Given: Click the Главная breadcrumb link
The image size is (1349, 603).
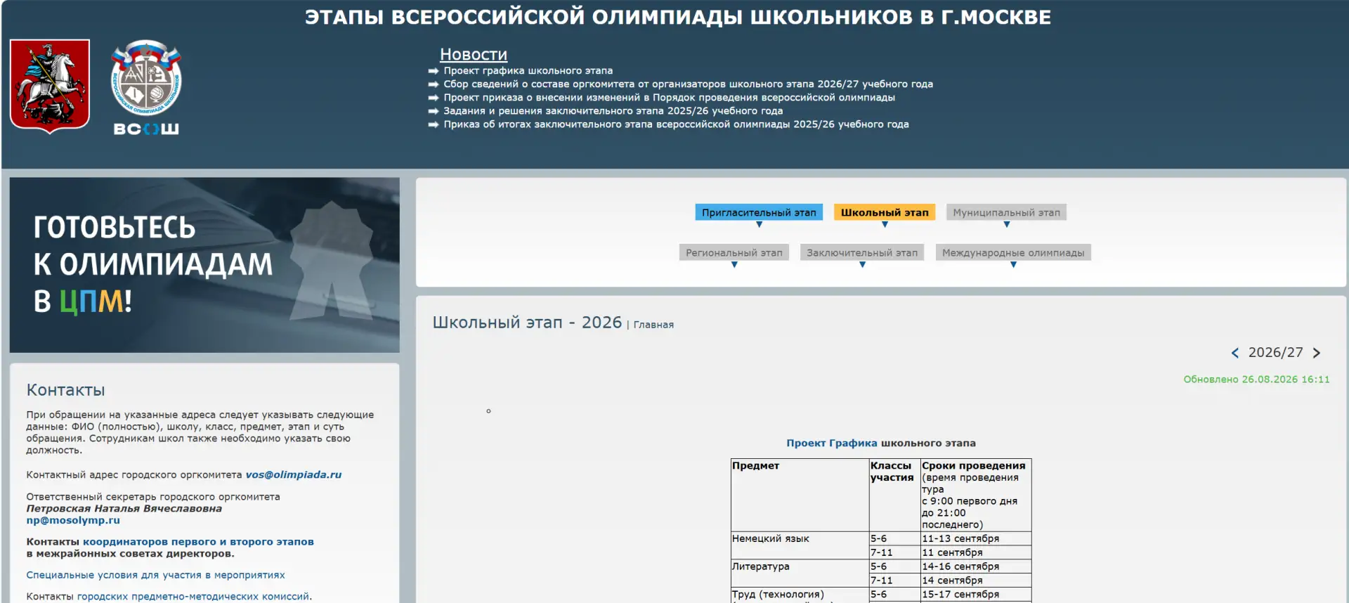Looking at the screenshot, I should [653, 325].
